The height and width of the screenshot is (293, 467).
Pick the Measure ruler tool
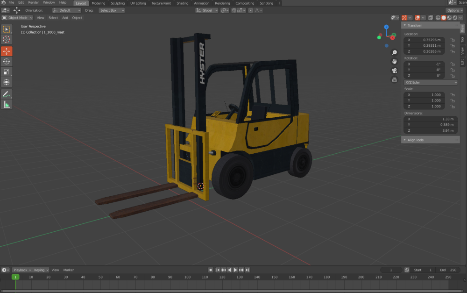7,105
